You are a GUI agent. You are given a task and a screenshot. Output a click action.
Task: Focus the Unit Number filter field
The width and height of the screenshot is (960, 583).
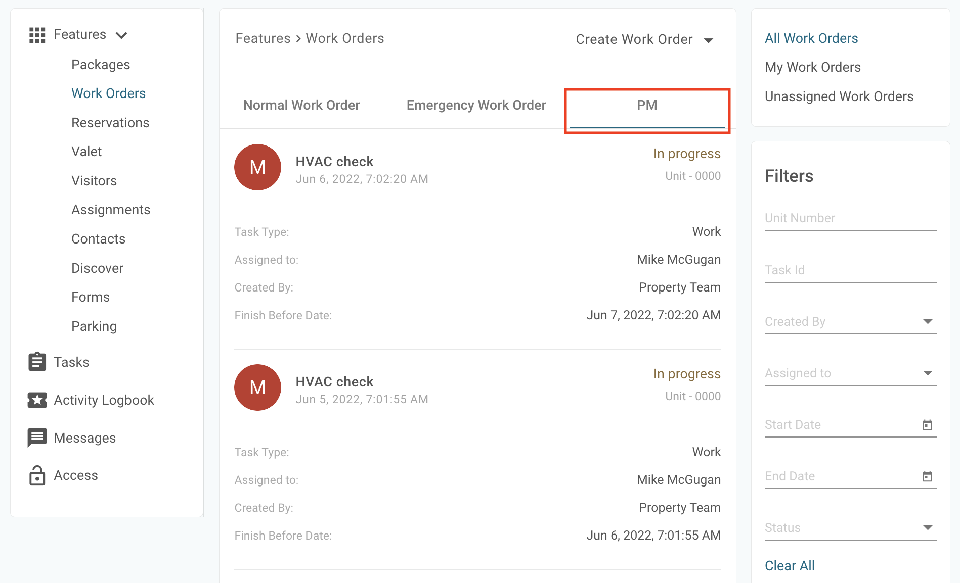coord(850,218)
